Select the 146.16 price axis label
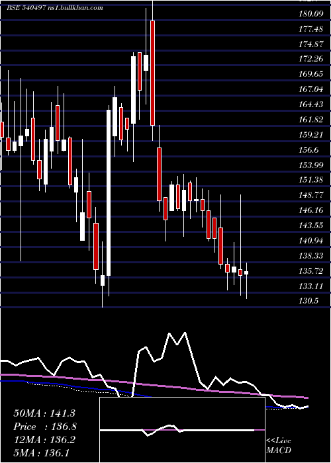331x463 pixels. 312,210
